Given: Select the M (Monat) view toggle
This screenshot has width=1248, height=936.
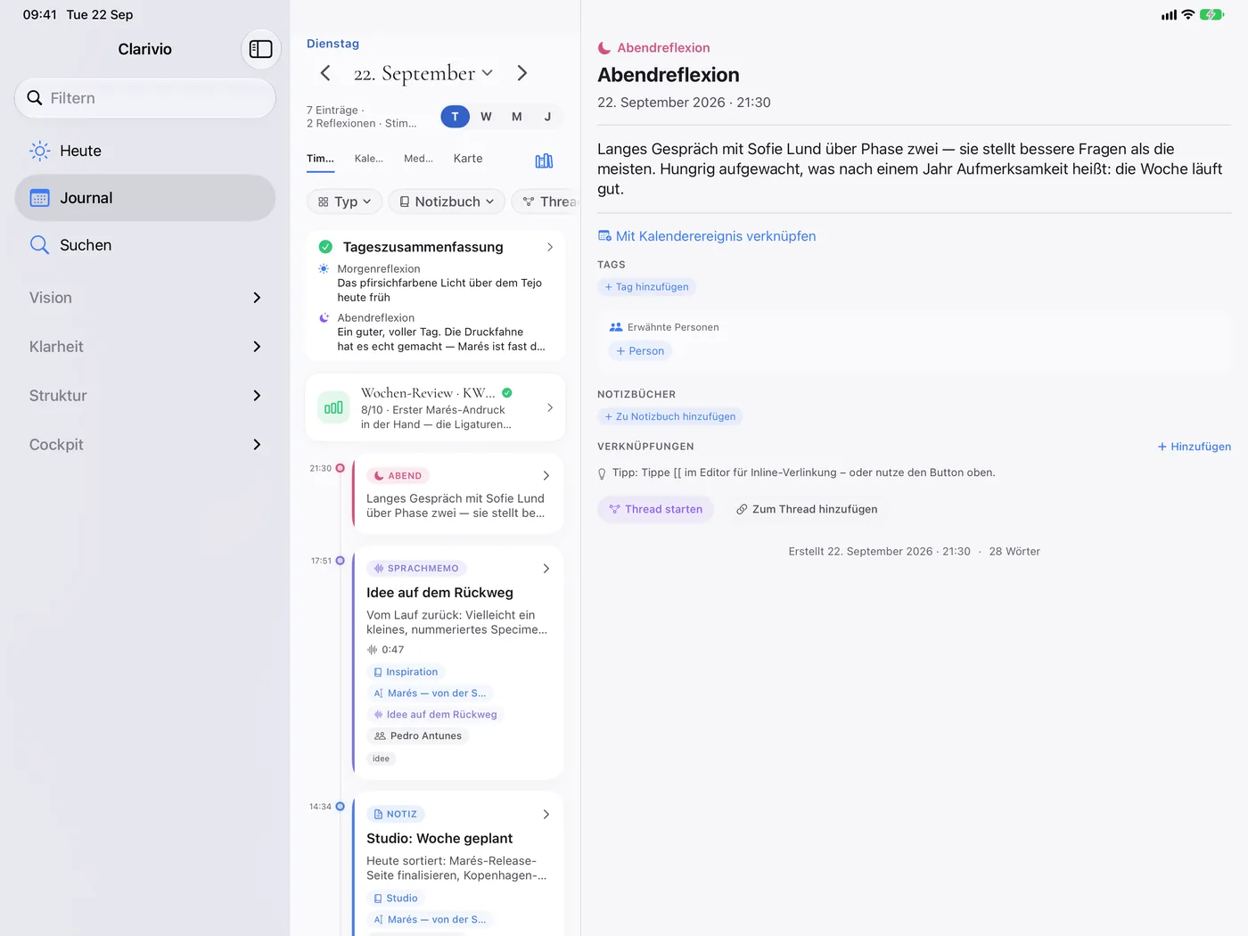Looking at the screenshot, I should coord(517,117).
